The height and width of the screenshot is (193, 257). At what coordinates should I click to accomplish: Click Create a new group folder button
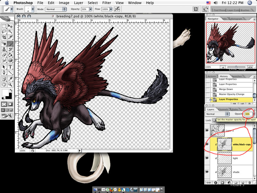click(x=236, y=182)
